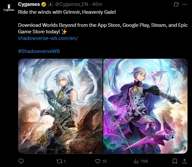Open the share post icon
The width and height of the screenshot is (192, 167).
point(184,161)
